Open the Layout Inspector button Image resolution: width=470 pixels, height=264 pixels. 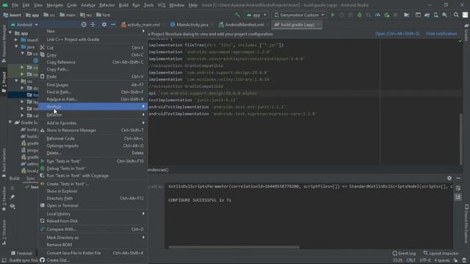[441, 253]
